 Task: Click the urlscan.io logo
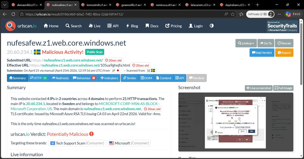(21, 26)
